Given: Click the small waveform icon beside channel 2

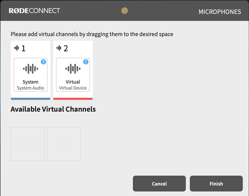Looking at the screenshot, I should 59,48.
